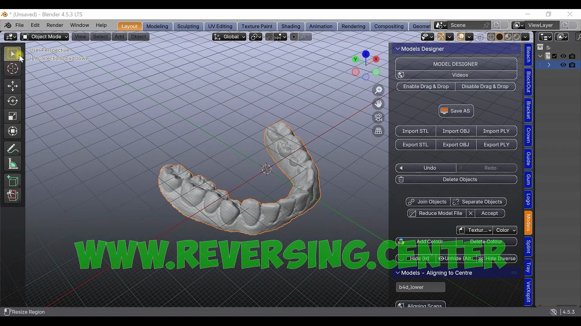The width and height of the screenshot is (581, 326).
Task: Choose the Rotate tool
Action: 13,101
